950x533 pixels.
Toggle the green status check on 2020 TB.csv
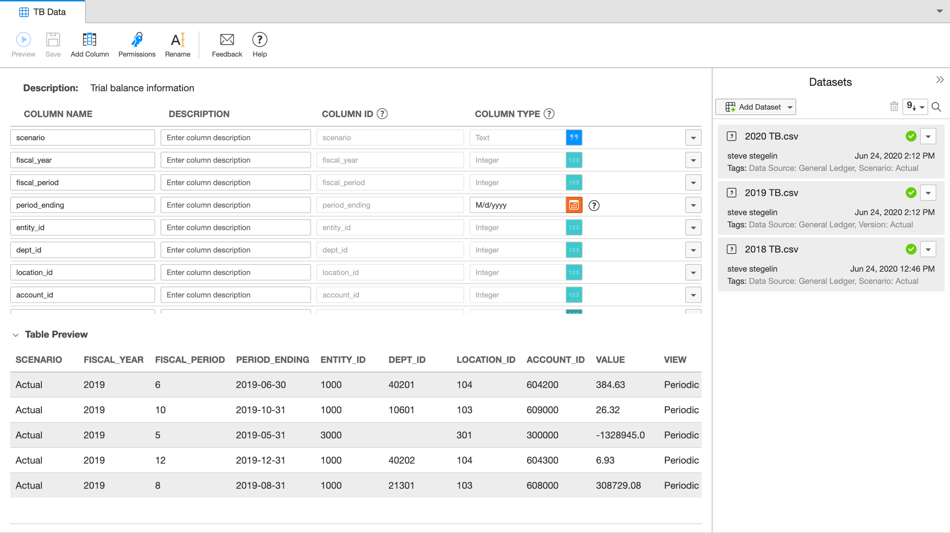911,136
